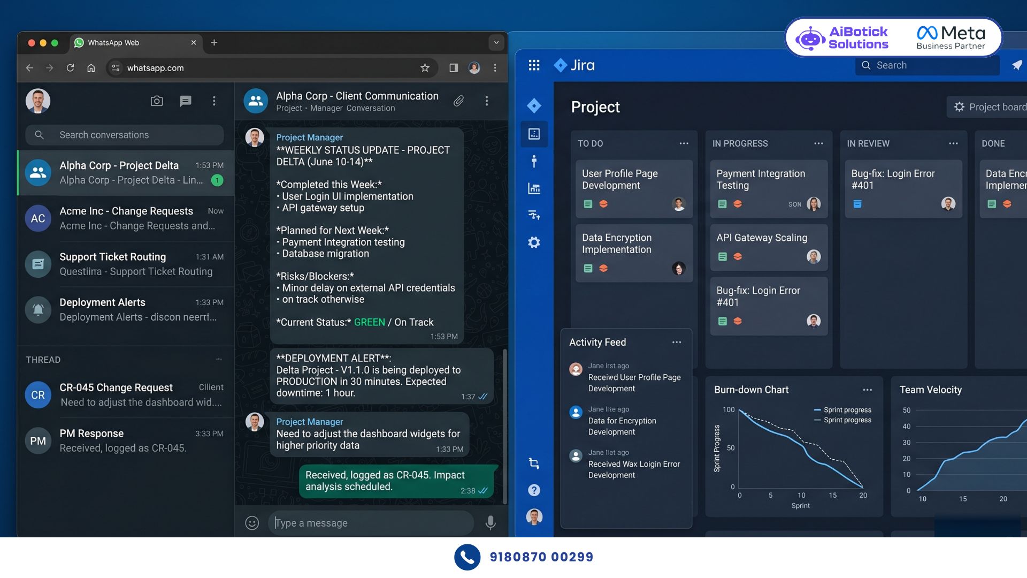Click the DEPLOYMENT ALERT message bubble
Viewport: 1027px width, 578px height.
pyautogui.click(x=381, y=376)
